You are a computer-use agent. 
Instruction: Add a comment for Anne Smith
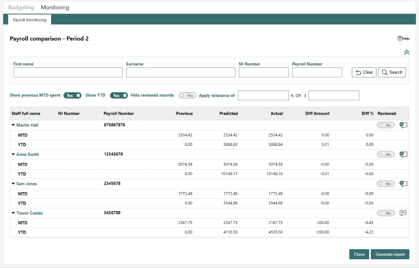click(x=403, y=154)
